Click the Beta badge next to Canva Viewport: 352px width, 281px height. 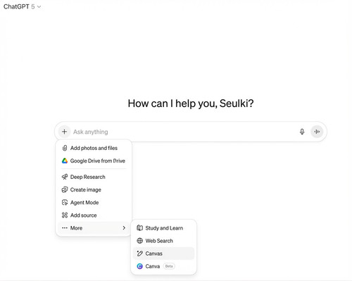169,266
